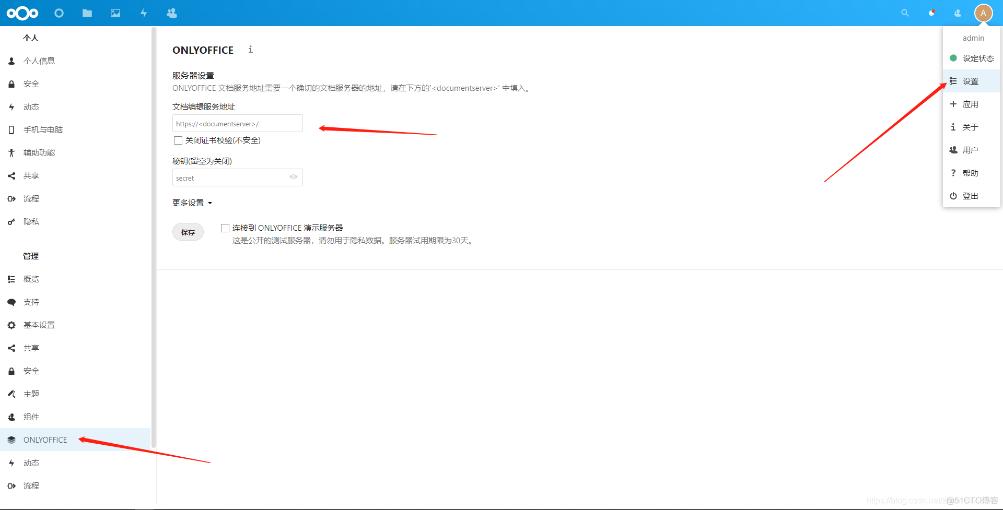Open 应用 in user menu
The image size is (1003, 510).
coord(972,104)
